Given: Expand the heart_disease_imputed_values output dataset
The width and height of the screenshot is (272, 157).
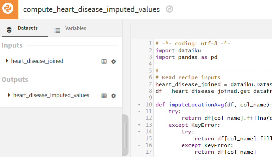Looking at the screenshot, I should pos(9,95).
